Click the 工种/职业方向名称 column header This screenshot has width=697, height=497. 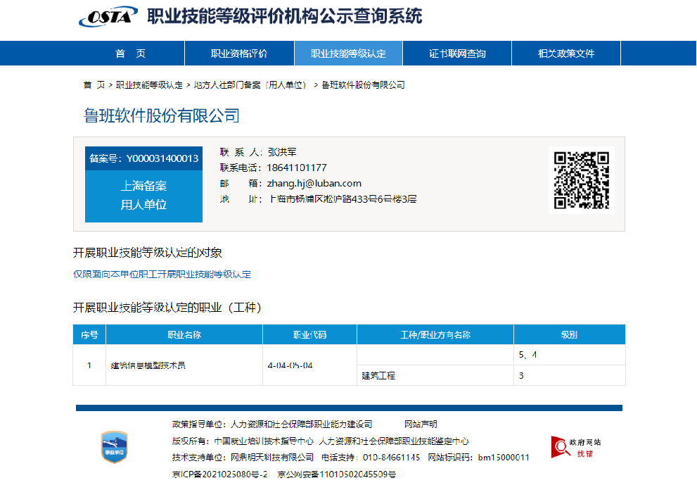pyautogui.click(x=435, y=334)
